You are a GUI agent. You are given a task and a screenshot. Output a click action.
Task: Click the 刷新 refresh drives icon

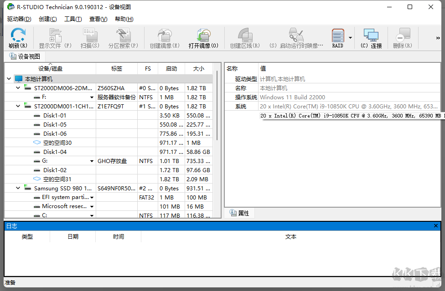tap(17, 37)
